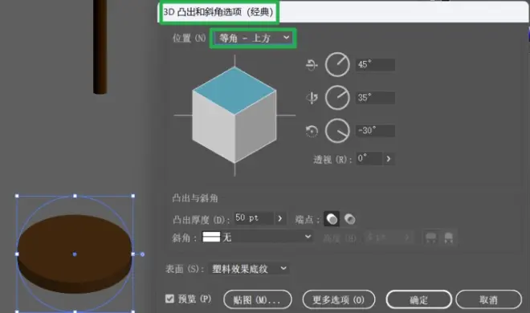530x313 pixels.
Task: Click the -30° Z rotation field
Action: (x=375, y=131)
